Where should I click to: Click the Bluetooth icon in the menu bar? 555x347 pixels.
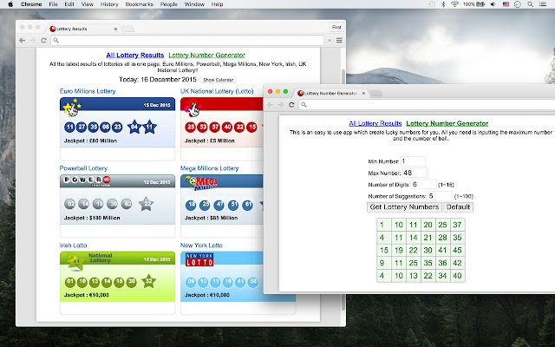443,4
